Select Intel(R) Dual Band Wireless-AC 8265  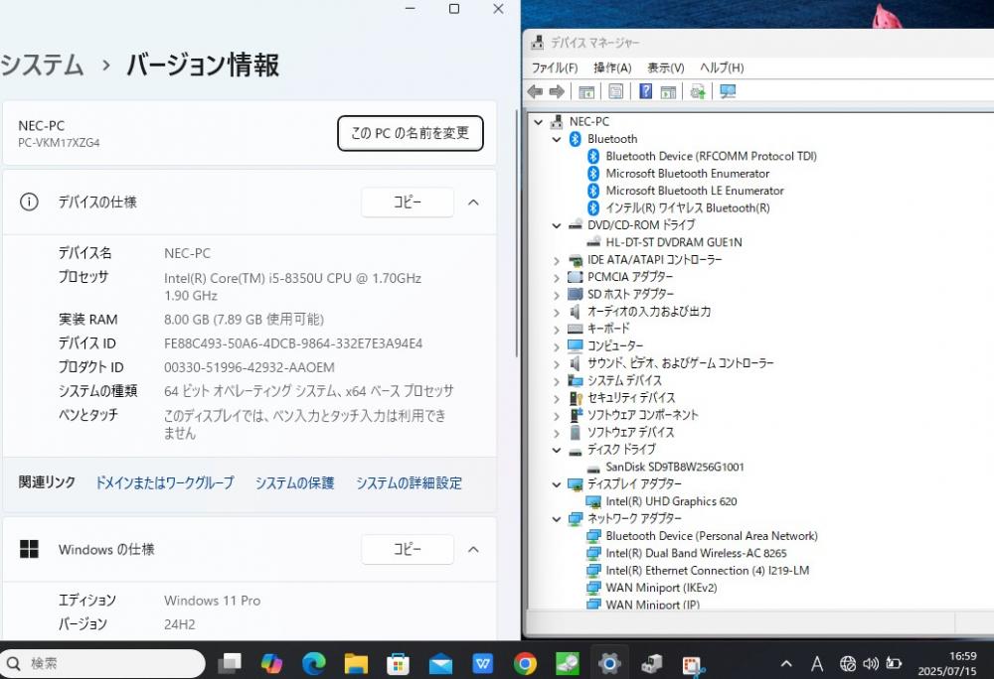(x=696, y=553)
